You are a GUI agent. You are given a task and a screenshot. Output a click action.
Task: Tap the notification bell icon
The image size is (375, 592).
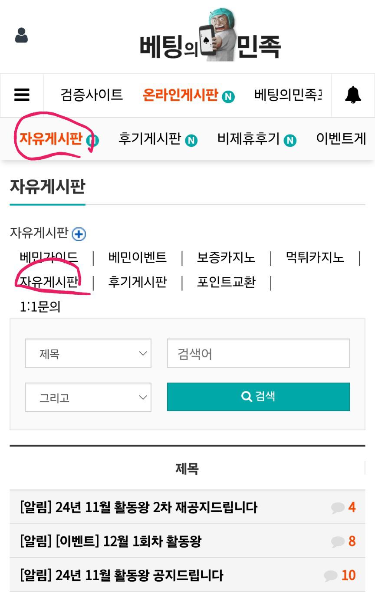[x=353, y=95]
